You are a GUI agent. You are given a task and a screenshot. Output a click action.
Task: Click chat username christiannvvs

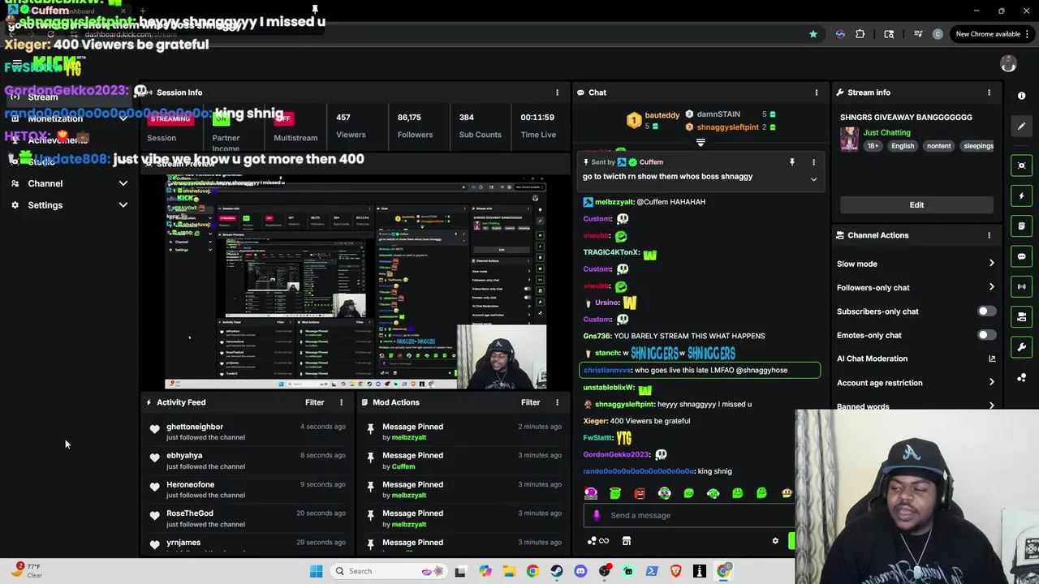607,370
